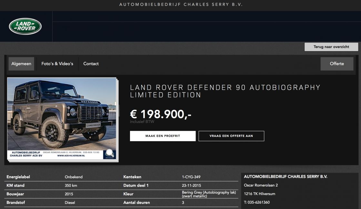
Task: Open the Defender car photo thumbnail
Action: tap(62, 119)
